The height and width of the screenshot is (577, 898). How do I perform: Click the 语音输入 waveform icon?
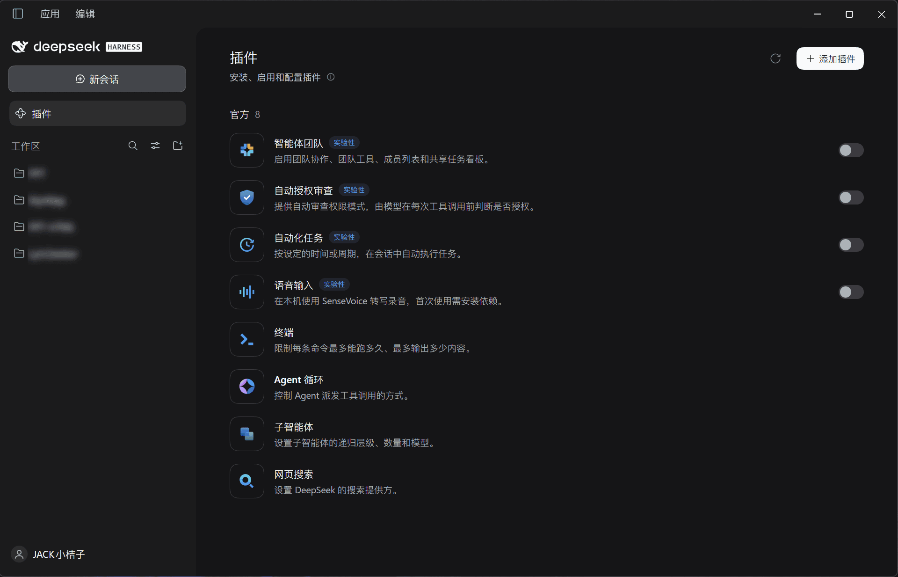tap(247, 292)
